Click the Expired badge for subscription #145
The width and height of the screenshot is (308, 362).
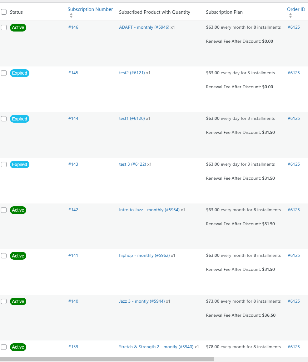[20, 73]
